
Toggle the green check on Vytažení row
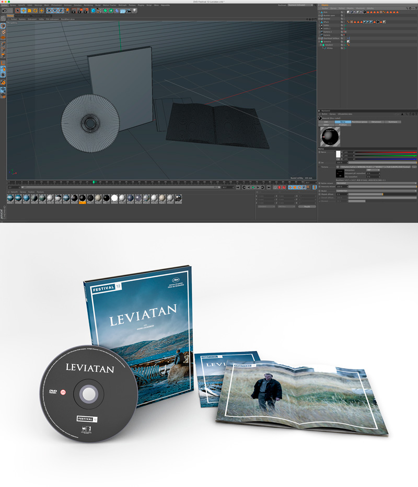[x=345, y=45]
